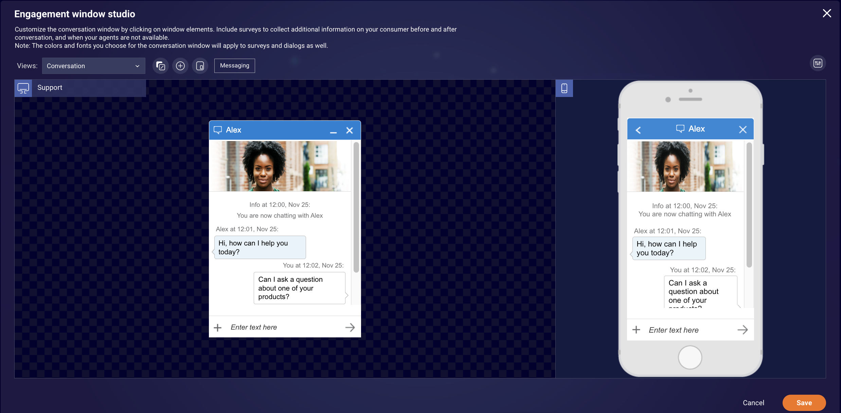Select the 'Hi, how can I help you today?' mobile bubble
The height and width of the screenshot is (413, 841).
pyautogui.click(x=669, y=249)
